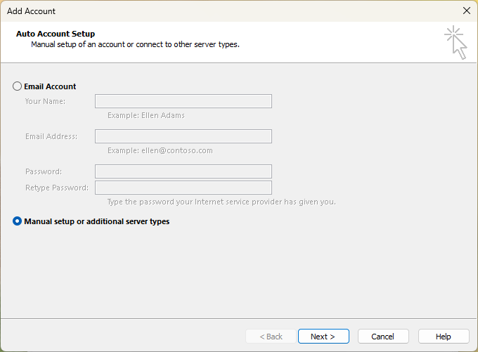Close the Add Account dialog window
Image resolution: width=478 pixels, height=352 pixels.
coord(466,11)
